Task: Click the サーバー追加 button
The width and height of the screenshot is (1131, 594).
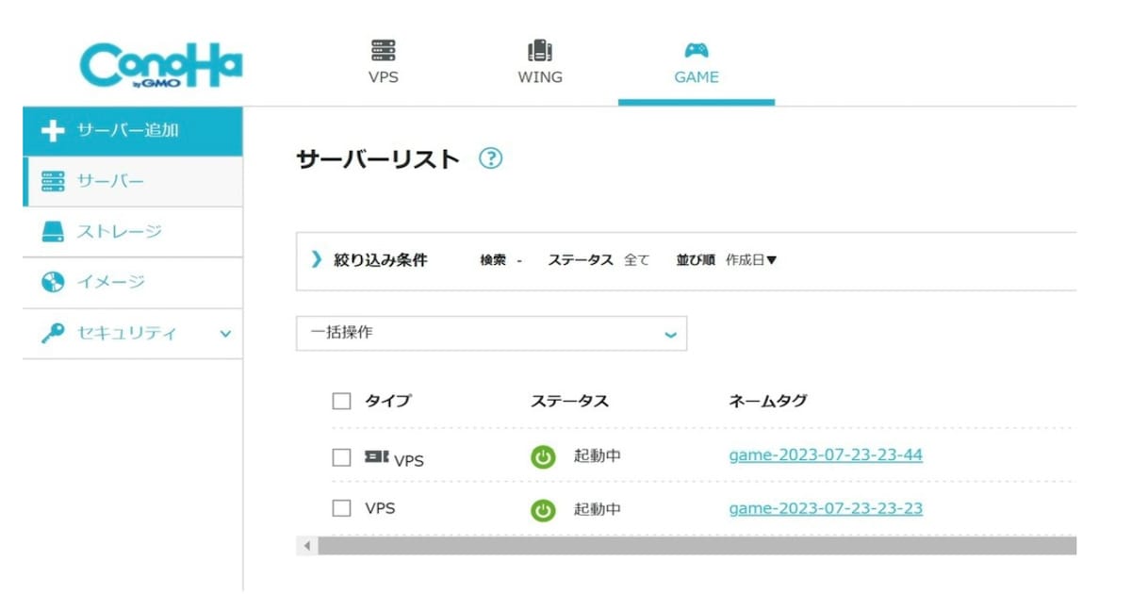Action: tap(132, 131)
